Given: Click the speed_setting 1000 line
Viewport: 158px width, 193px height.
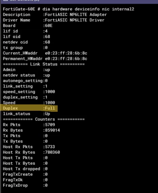Looking at the screenshot, I should (x=29, y=92).
